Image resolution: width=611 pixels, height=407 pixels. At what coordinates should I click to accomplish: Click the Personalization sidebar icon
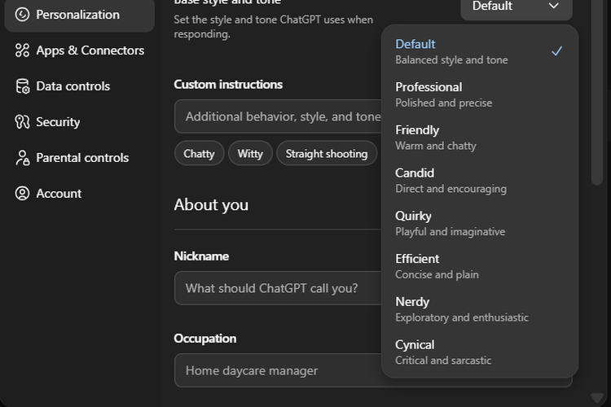click(x=22, y=15)
